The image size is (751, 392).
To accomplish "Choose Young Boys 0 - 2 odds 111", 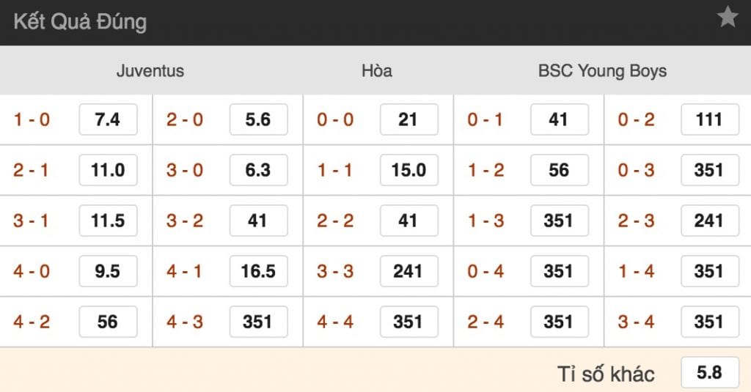I will click(709, 120).
